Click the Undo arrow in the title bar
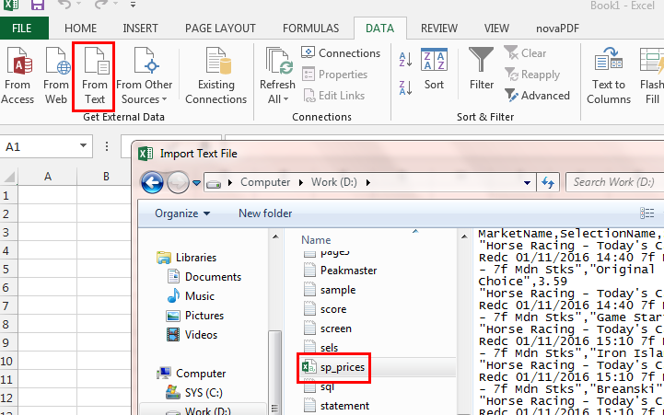The height and width of the screenshot is (415, 664). [x=64, y=6]
